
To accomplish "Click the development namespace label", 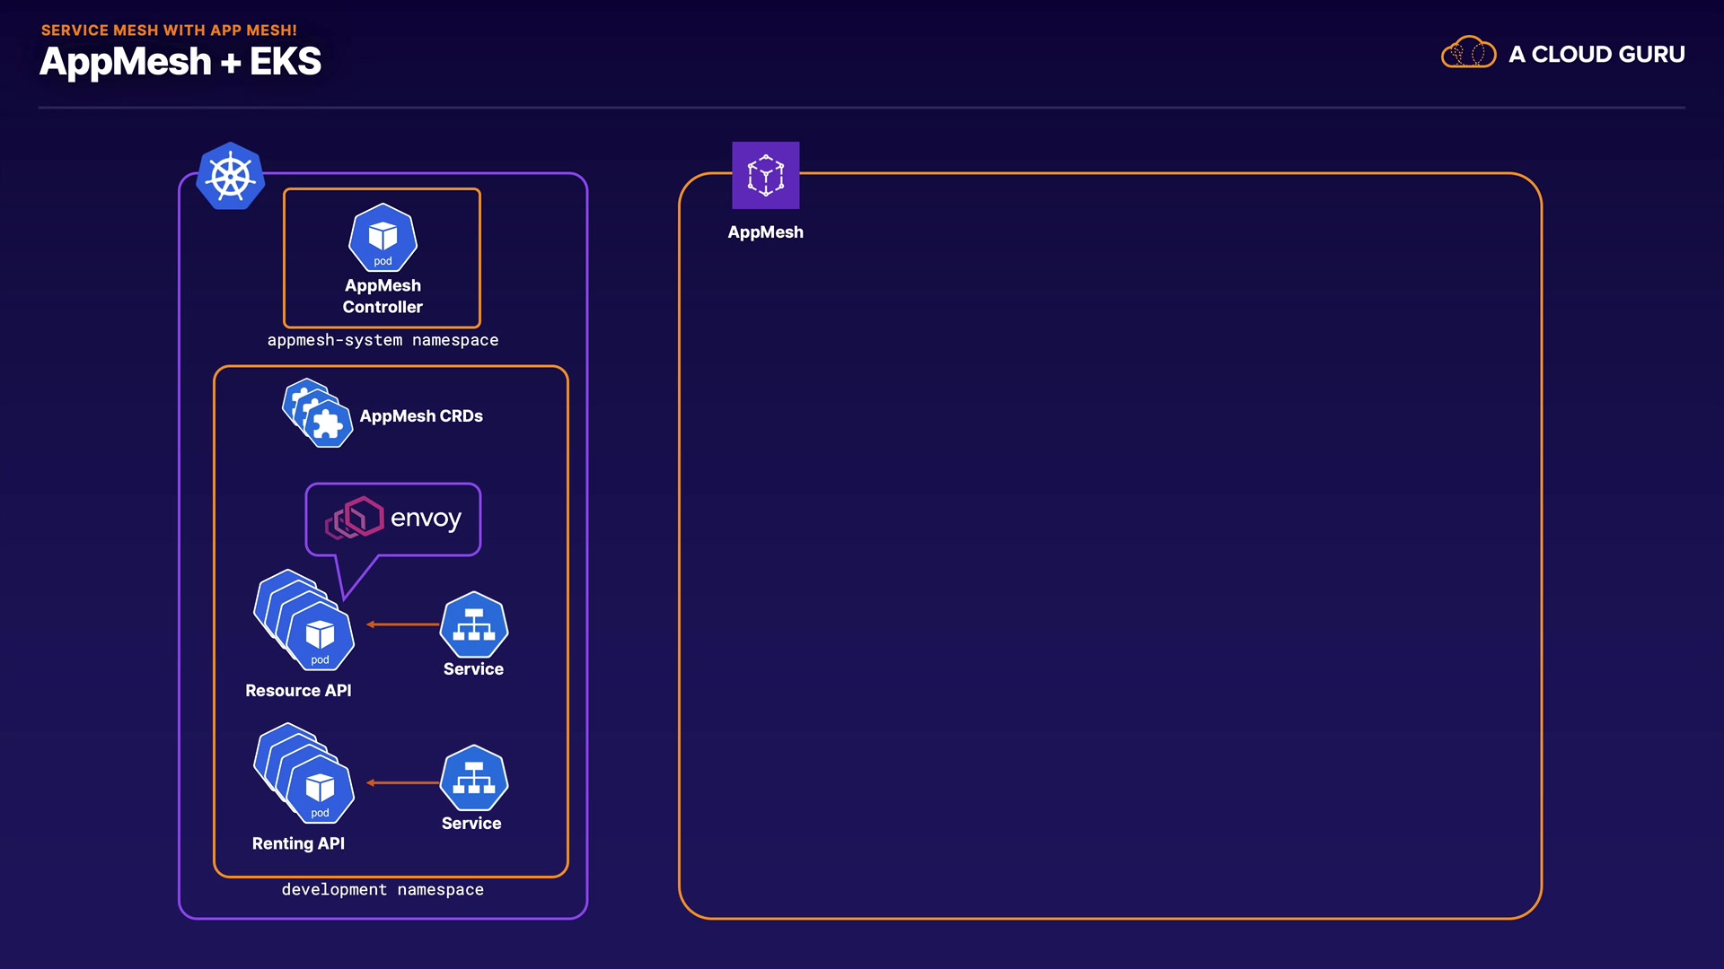I will [383, 889].
